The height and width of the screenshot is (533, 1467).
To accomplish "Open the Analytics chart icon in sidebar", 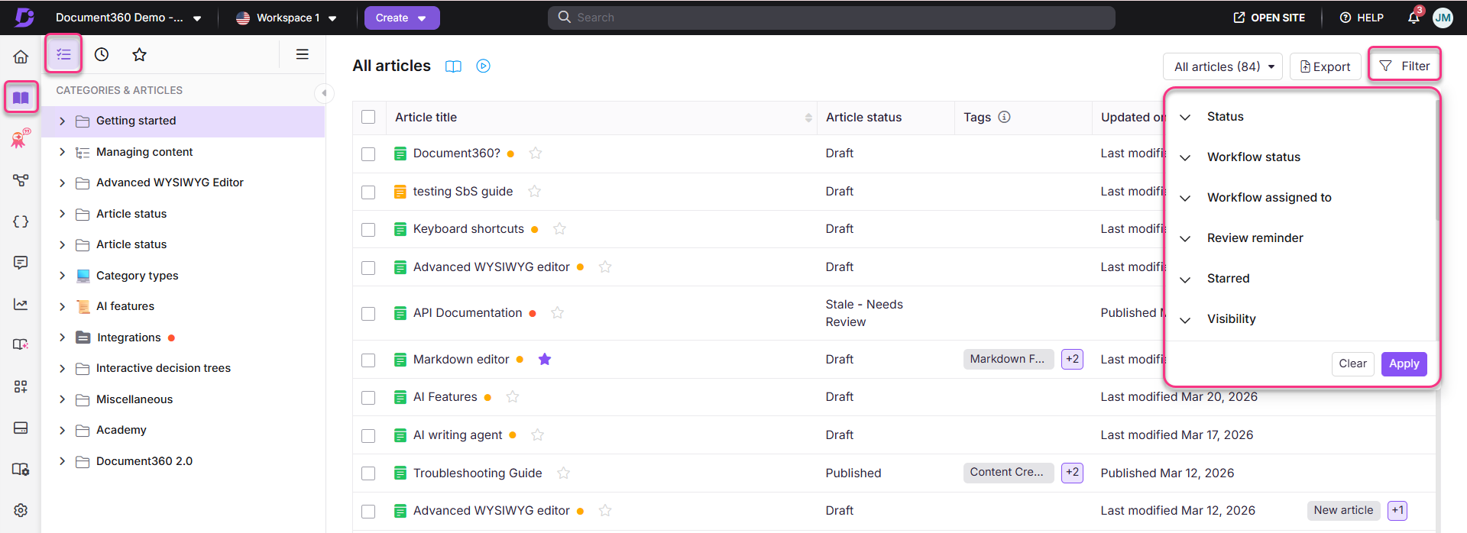I will [x=21, y=304].
